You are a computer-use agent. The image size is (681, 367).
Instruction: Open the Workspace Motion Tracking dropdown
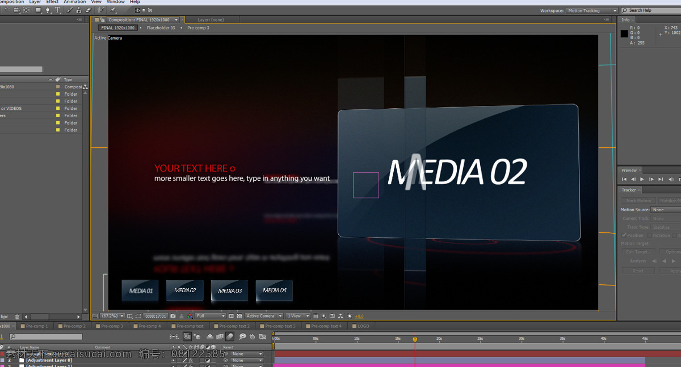pos(592,11)
